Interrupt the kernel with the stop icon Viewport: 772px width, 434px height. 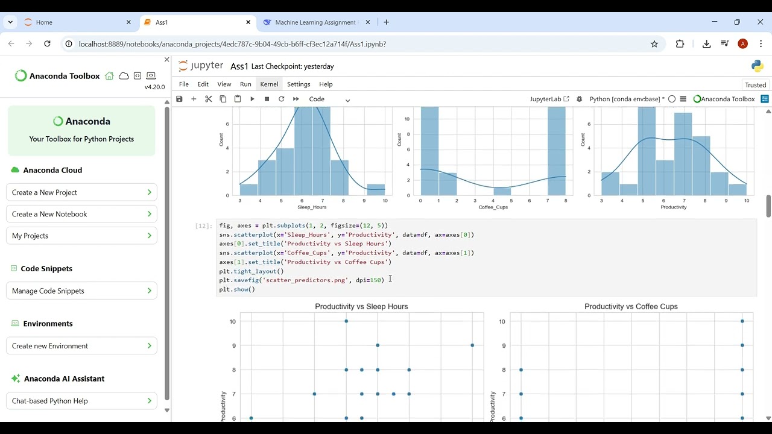pos(267,99)
